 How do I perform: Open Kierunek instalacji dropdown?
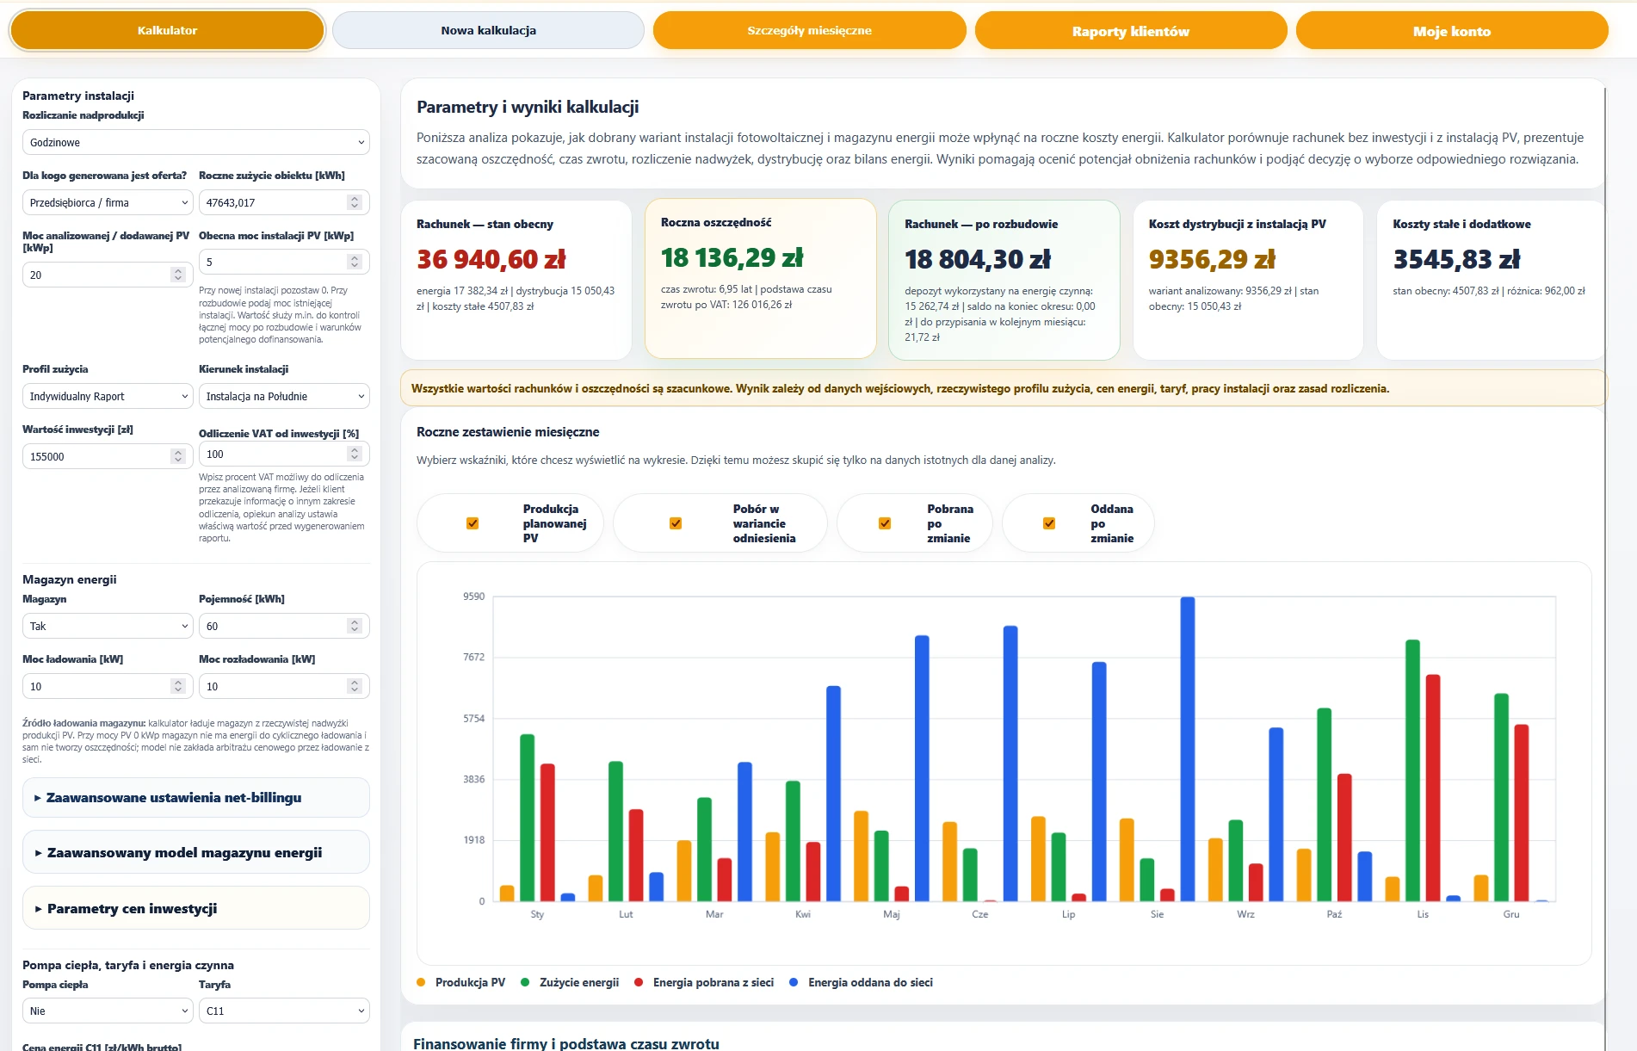pos(284,396)
